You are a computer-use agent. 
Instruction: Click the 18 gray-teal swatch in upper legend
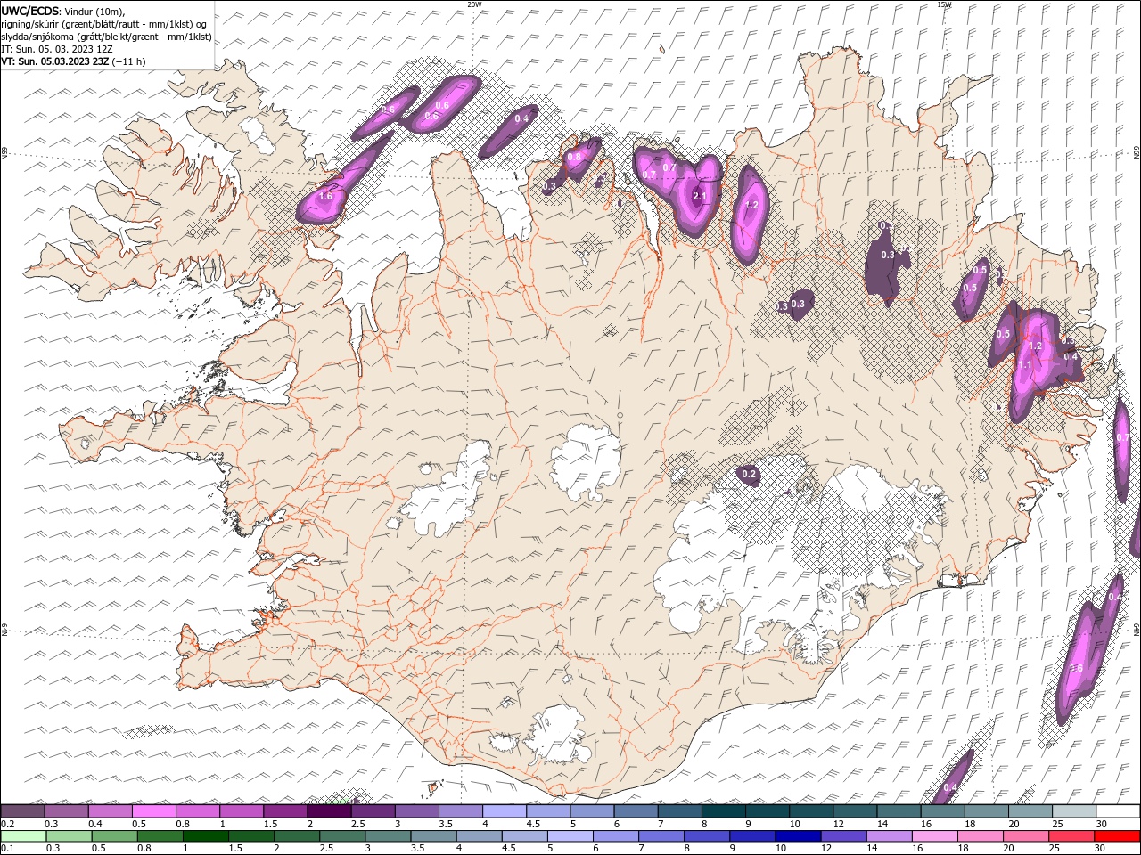[x=985, y=811]
